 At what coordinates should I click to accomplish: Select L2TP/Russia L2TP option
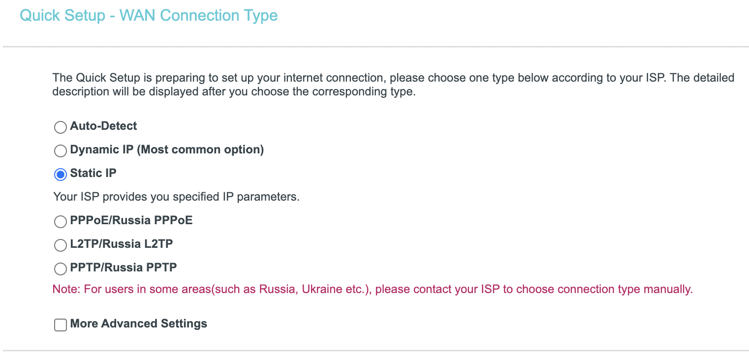pyautogui.click(x=60, y=245)
